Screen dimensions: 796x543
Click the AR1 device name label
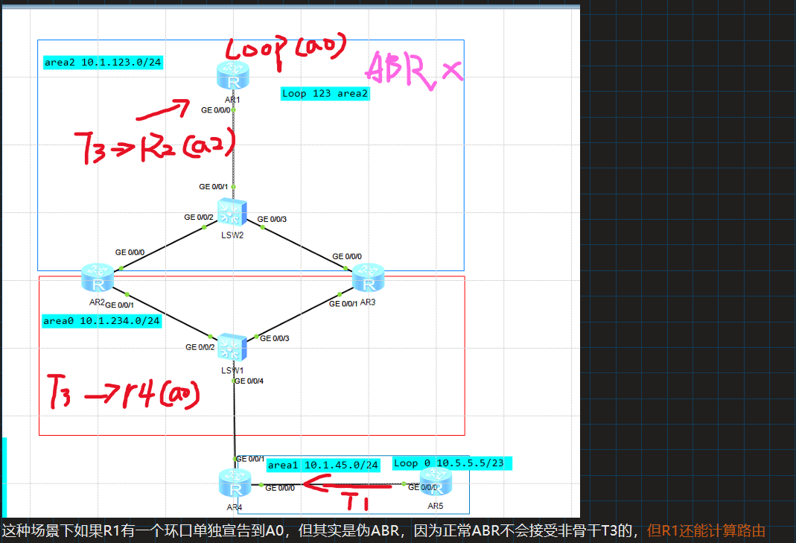tap(232, 100)
